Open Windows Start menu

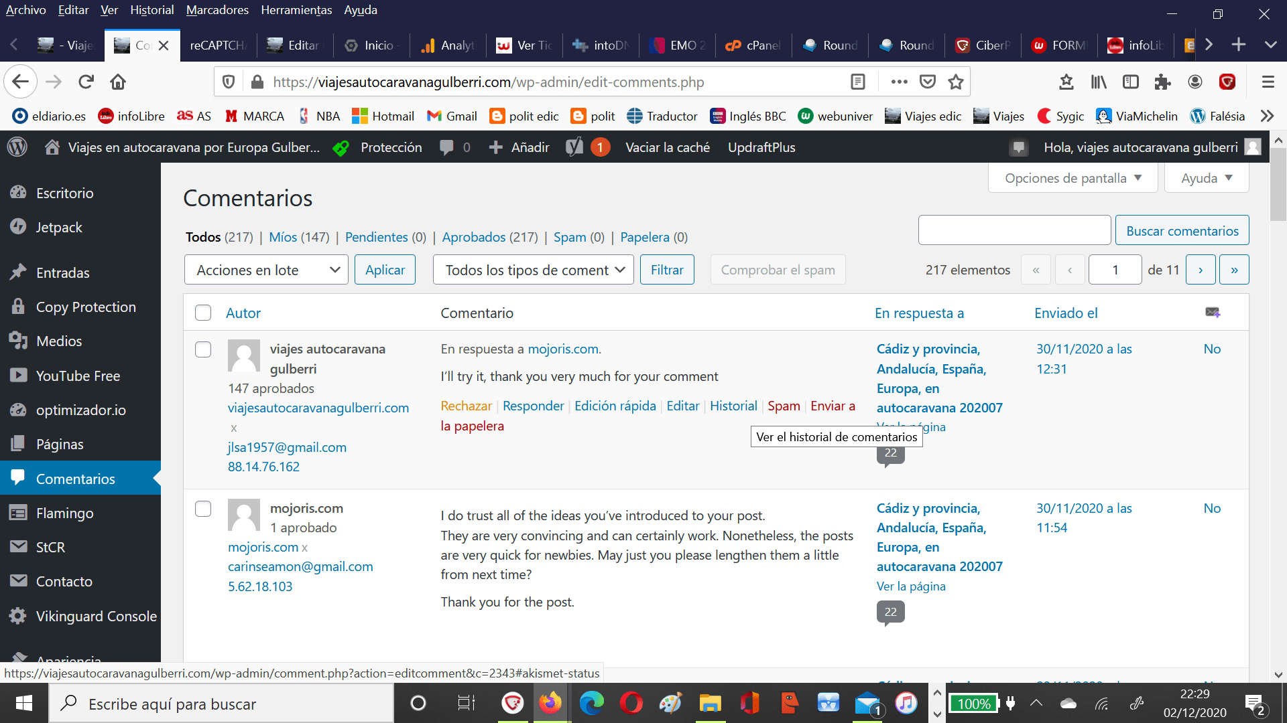pos(24,703)
